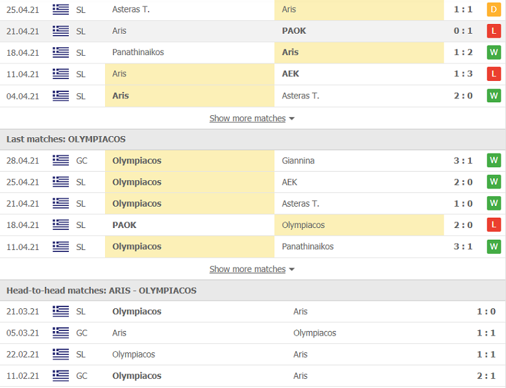506x388 pixels.
Task: Click the green W badge for Olympiacos vs AEK
Action: coord(494,182)
